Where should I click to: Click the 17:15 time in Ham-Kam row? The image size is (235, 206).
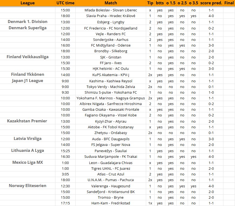pyautogui.click(x=65, y=204)
